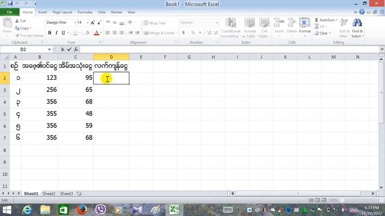385x216 pixels.
Task: Open Format as Table gallery
Action: point(250,28)
